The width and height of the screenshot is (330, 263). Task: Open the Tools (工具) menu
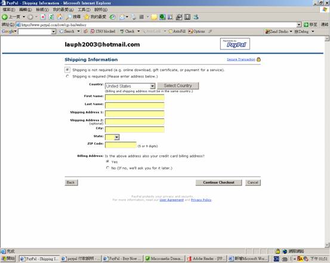click(84, 10)
